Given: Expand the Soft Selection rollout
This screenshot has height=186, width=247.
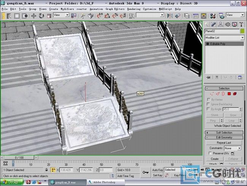Looking at the screenshot, I should tap(224, 133).
